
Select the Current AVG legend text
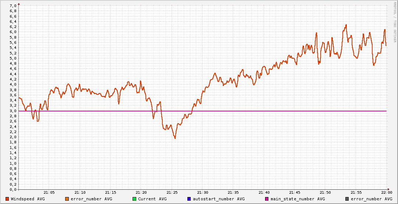(x=152, y=199)
